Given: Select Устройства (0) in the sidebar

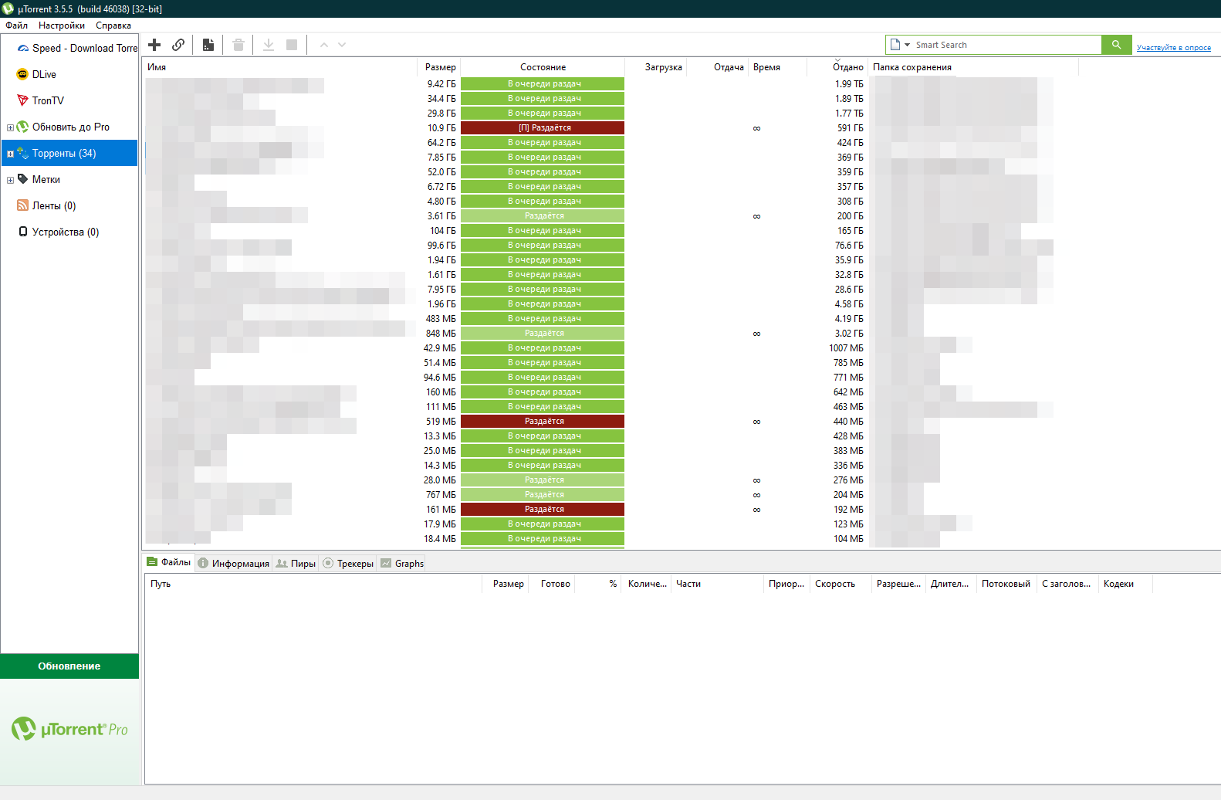Looking at the screenshot, I should (x=66, y=232).
